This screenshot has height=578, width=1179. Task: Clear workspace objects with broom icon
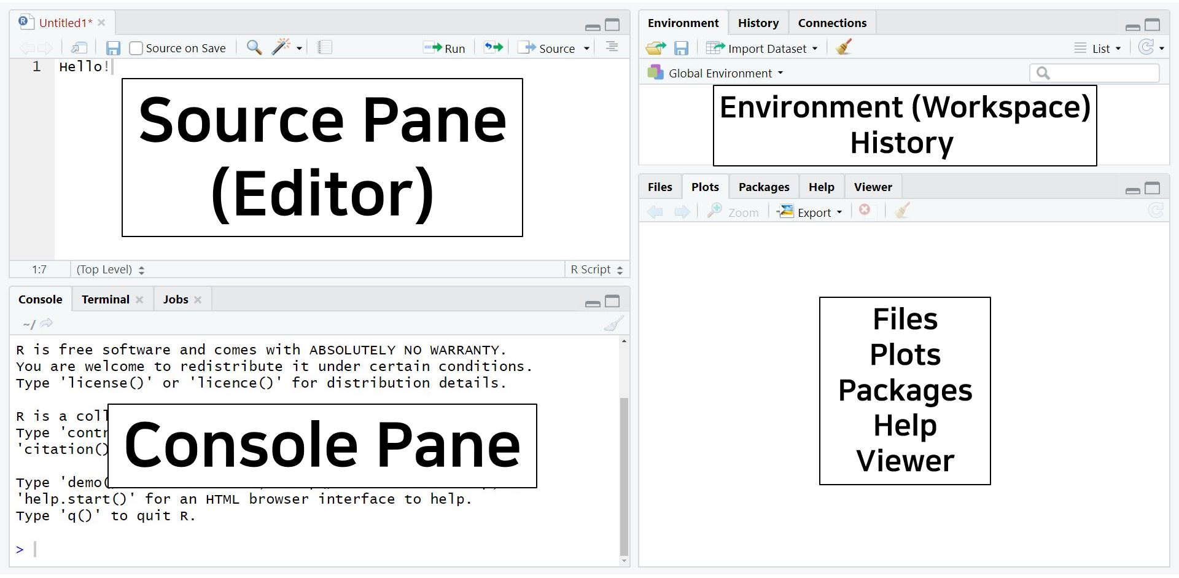pyautogui.click(x=844, y=48)
